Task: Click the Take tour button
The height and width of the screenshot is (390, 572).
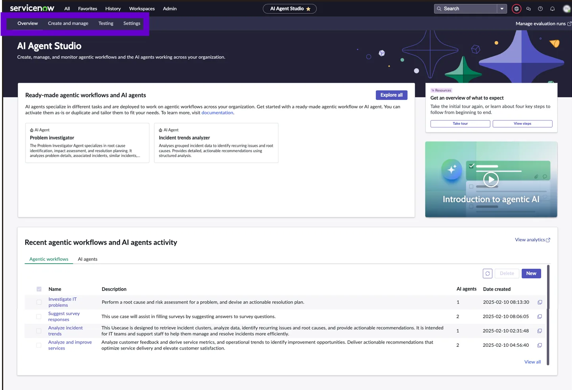Action: (x=460, y=124)
